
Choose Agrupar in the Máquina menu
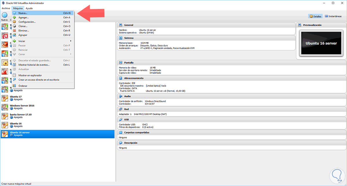point(43,35)
